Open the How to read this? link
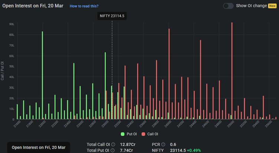The height and width of the screenshot is (153, 279). point(84,6)
